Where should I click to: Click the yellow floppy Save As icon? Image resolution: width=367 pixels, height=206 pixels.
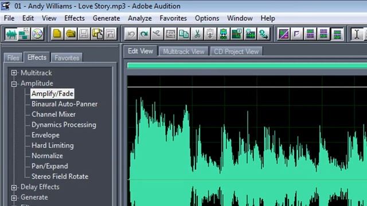click(x=97, y=34)
